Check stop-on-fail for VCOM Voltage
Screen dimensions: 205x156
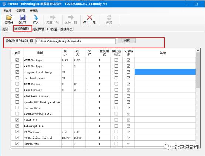click(x=116, y=60)
